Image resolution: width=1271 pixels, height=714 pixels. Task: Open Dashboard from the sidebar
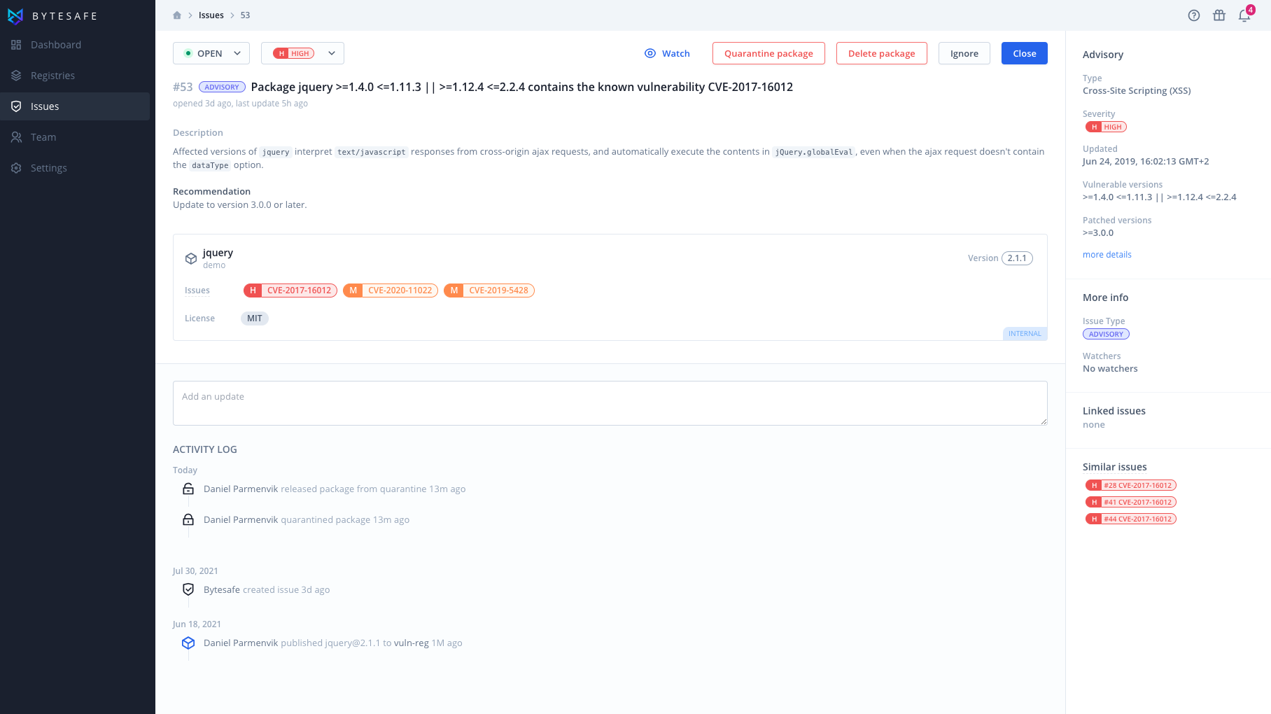[x=75, y=45]
